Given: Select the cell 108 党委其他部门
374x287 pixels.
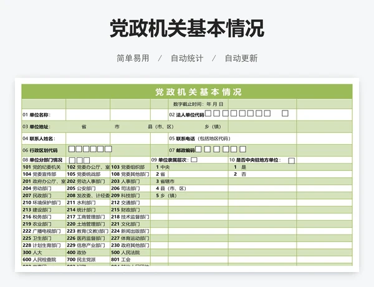Looking at the screenshot, I should 130,174.
